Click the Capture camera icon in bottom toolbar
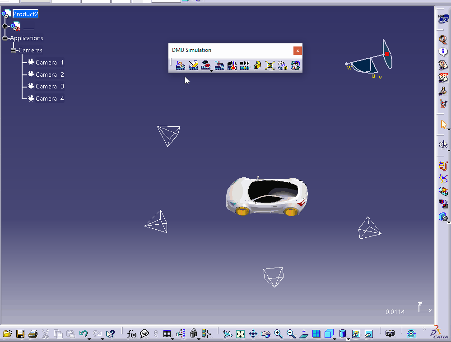Image resolution: width=451 pixels, height=342 pixels. pyautogui.click(x=390, y=333)
